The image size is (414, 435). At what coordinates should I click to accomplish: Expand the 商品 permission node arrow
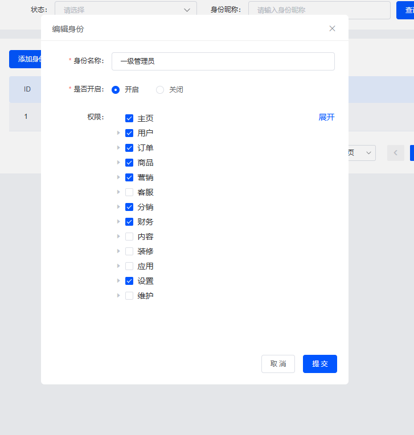point(118,163)
